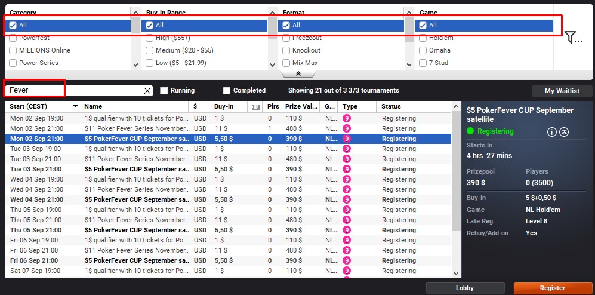This screenshot has width=595, height=295.
Task: Open the filter funnel options
Action: coord(572,38)
